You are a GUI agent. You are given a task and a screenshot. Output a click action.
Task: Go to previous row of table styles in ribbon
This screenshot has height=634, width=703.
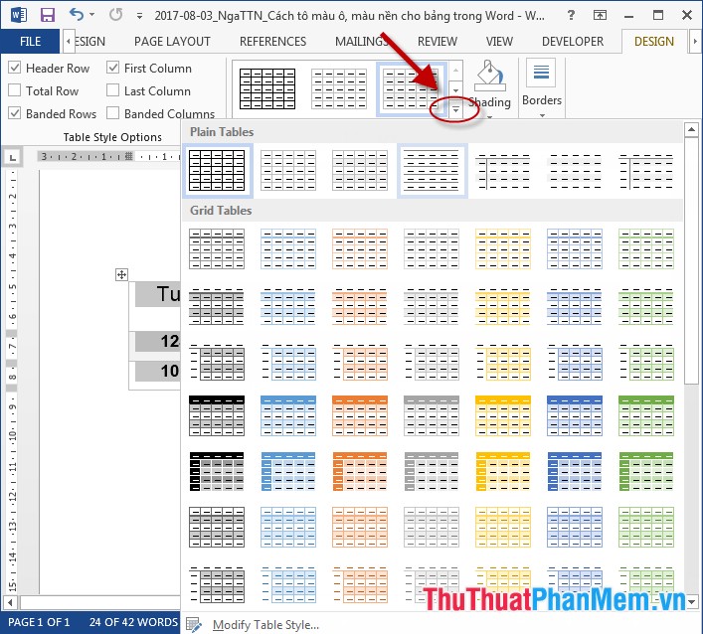[x=455, y=71]
